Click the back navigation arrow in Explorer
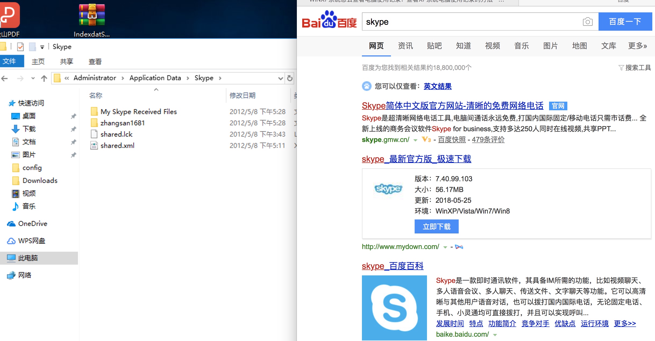The height and width of the screenshot is (341, 655). pyautogui.click(x=4, y=78)
